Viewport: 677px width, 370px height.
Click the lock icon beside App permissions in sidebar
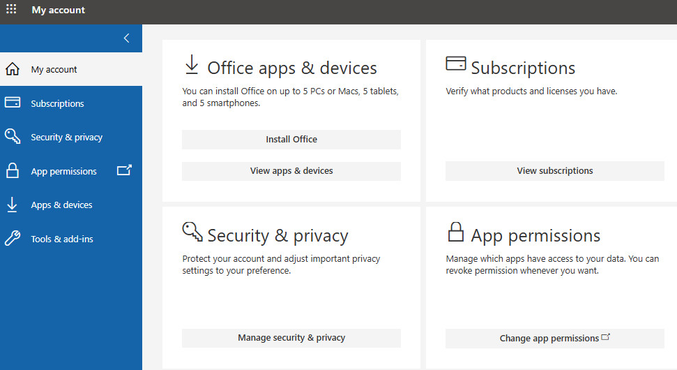coord(13,170)
